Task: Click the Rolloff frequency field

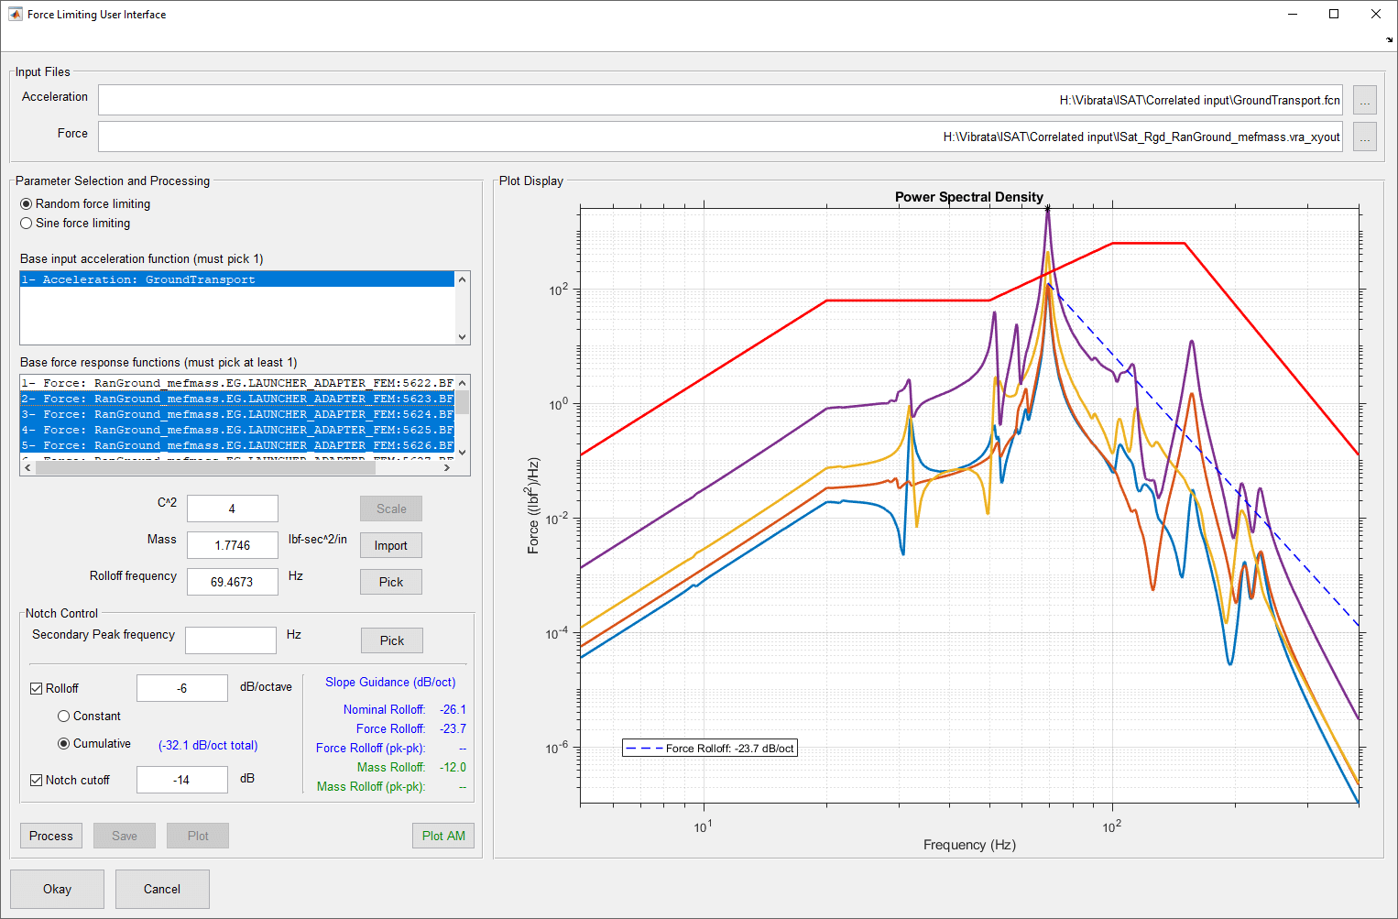Action: [233, 582]
